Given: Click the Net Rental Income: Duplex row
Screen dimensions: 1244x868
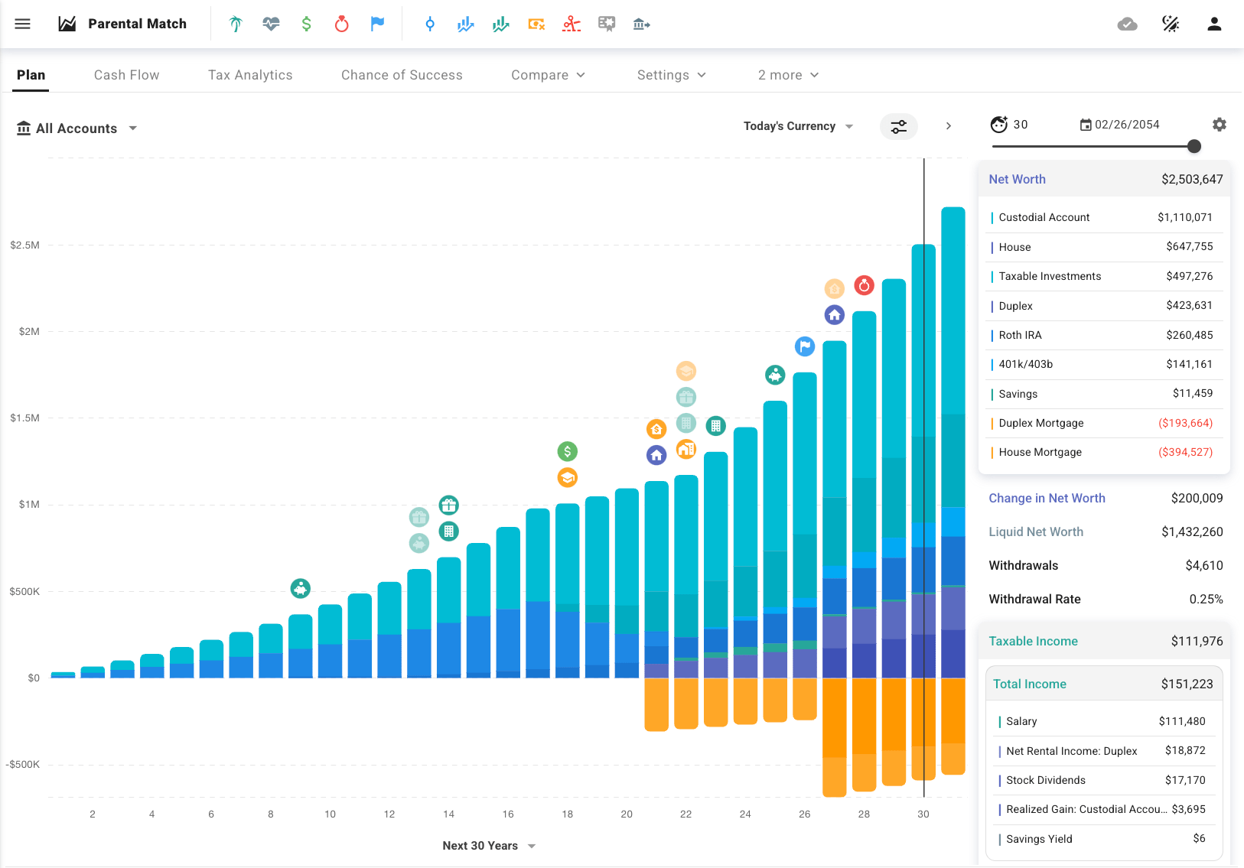Looking at the screenshot, I should tap(1104, 751).
